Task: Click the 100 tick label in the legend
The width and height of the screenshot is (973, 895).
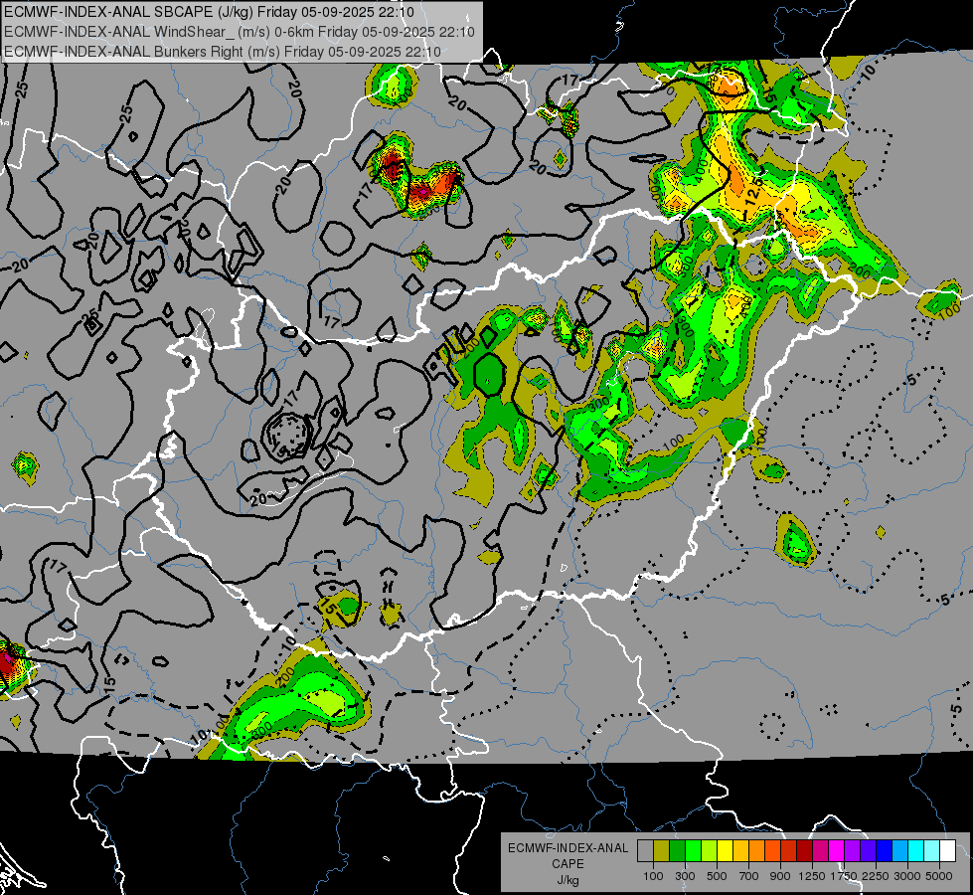Action: (653, 876)
